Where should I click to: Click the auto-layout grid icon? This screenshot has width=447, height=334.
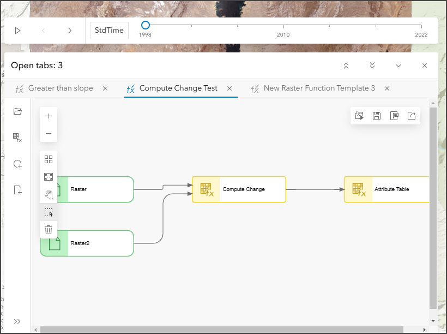[49, 159]
